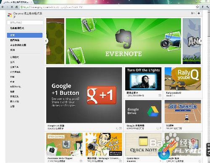Click the browser forward arrow

point(7,7)
